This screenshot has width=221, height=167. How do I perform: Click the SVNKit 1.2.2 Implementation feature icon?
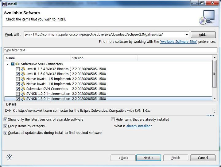pyautogui.click(x=23, y=94)
